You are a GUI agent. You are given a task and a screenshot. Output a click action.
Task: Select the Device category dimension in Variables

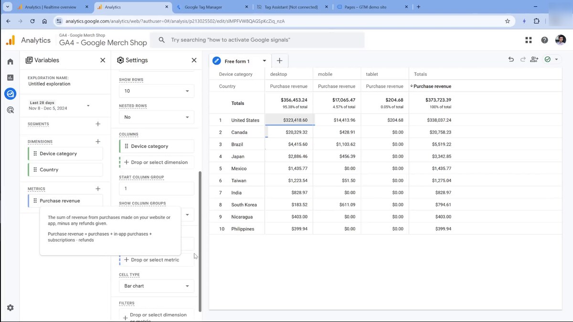tap(65, 154)
